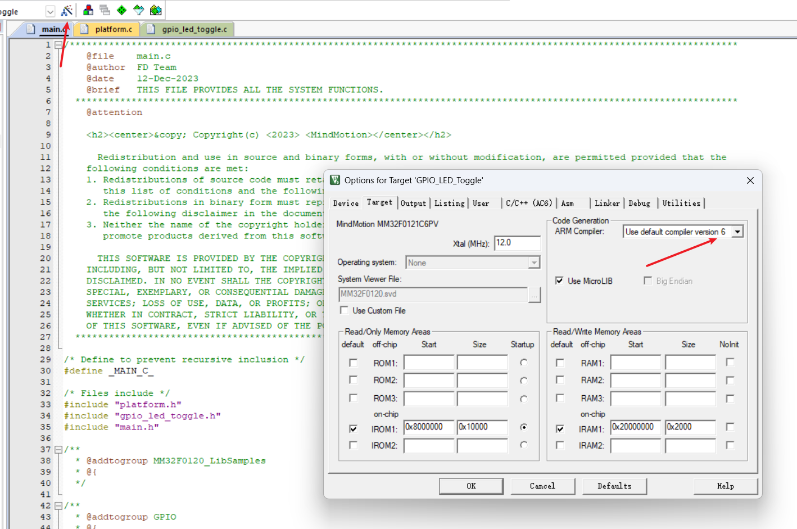Screen dimensions: 797x529
Task: Switch to the Debug tab
Action: coord(639,204)
